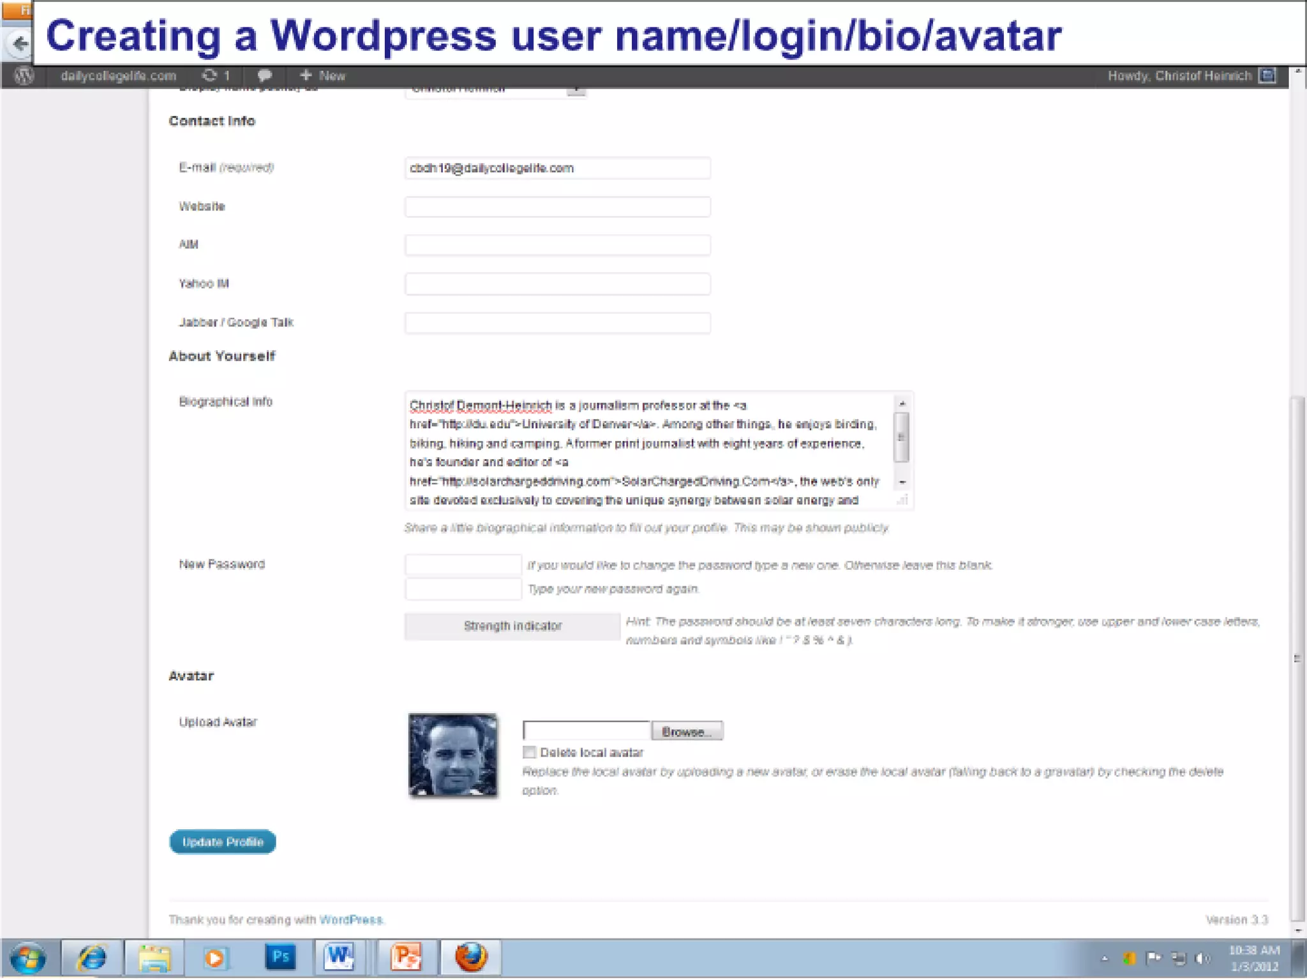Open the WordPress link in footer
Image resolution: width=1307 pixels, height=980 pixels.
click(x=350, y=919)
